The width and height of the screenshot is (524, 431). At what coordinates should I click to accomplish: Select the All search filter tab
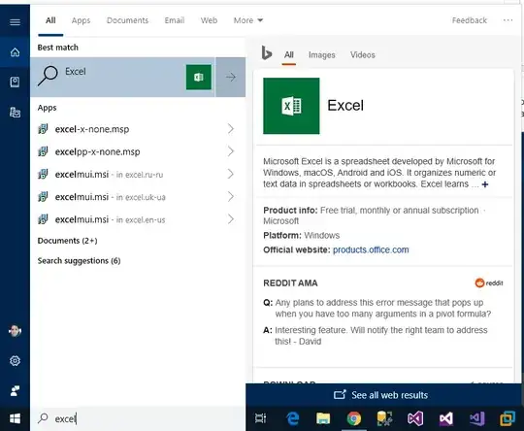pyautogui.click(x=50, y=20)
